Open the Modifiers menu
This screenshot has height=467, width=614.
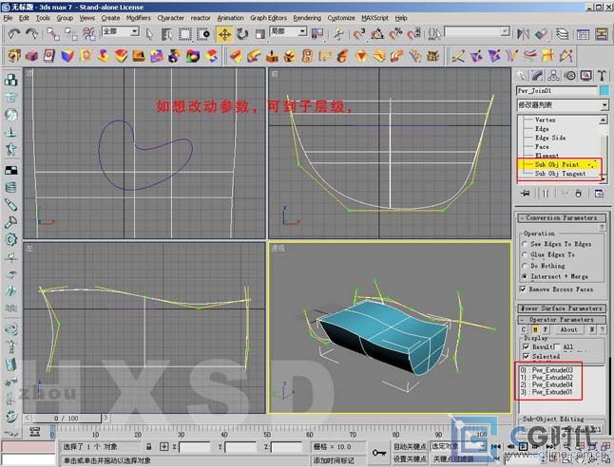(138, 18)
